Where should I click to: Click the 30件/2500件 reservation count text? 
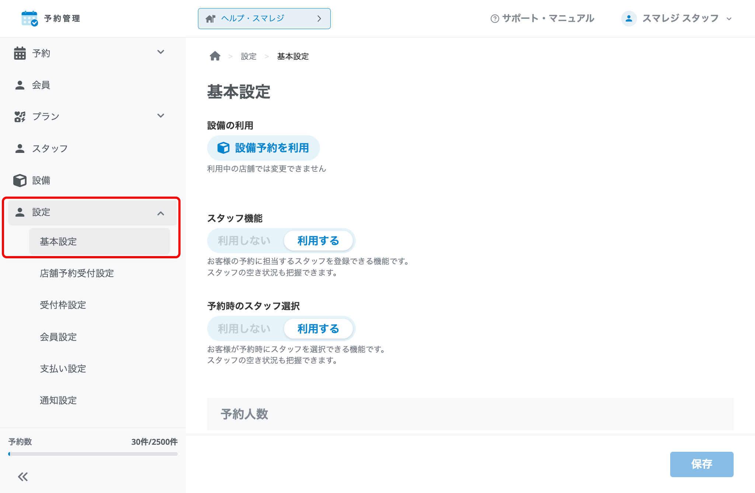point(154,442)
